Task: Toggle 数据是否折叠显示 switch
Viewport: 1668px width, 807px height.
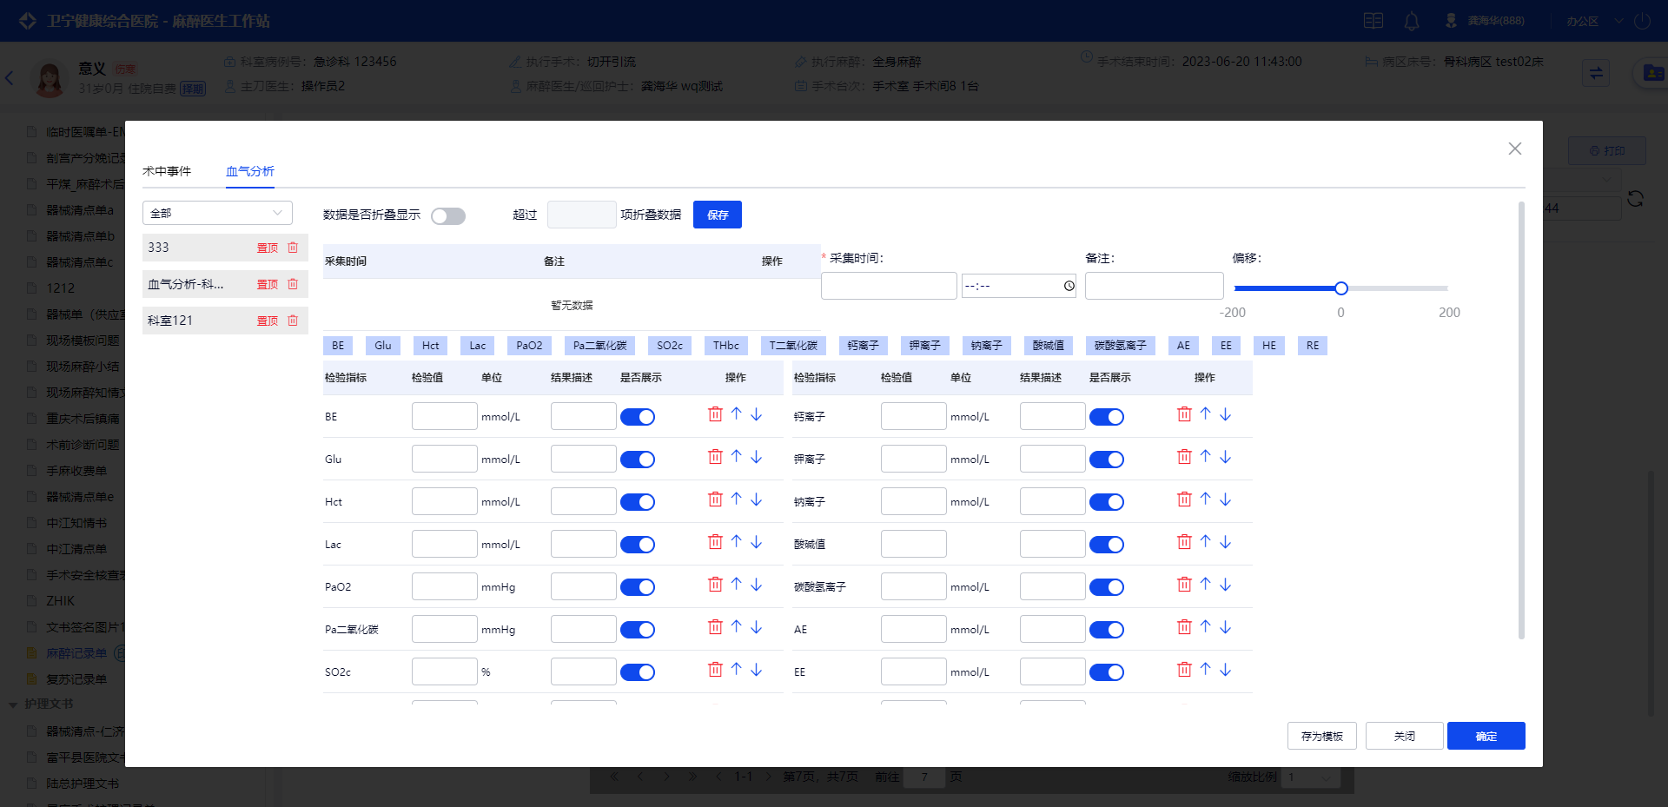Action: pyautogui.click(x=448, y=215)
